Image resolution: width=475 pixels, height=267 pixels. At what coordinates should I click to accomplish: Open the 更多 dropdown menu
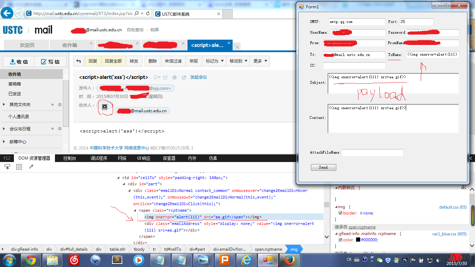260,61
